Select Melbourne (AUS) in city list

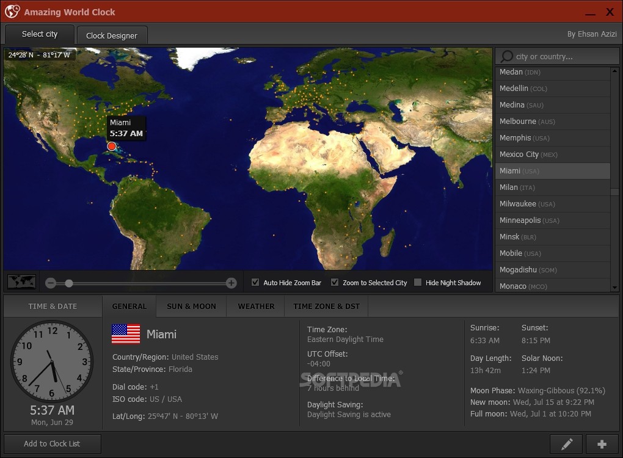pyautogui.click(x=553, y=122)
